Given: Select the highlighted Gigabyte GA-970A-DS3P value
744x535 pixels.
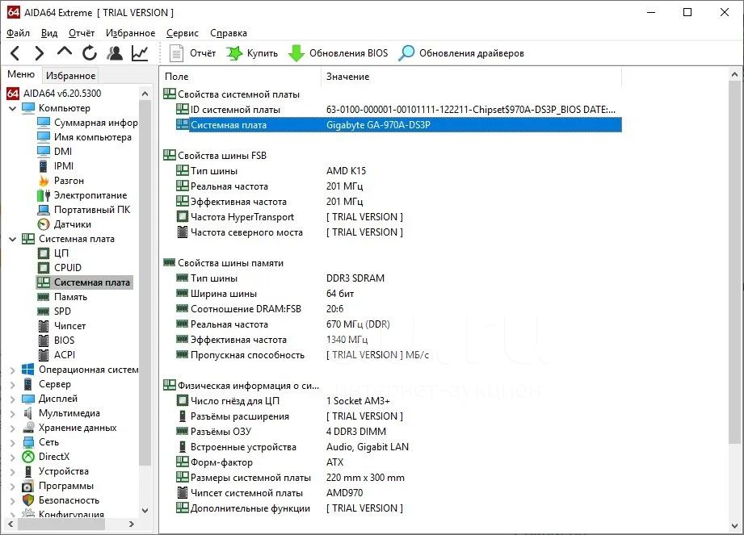Looking at the screenshot, I should 378,125.
